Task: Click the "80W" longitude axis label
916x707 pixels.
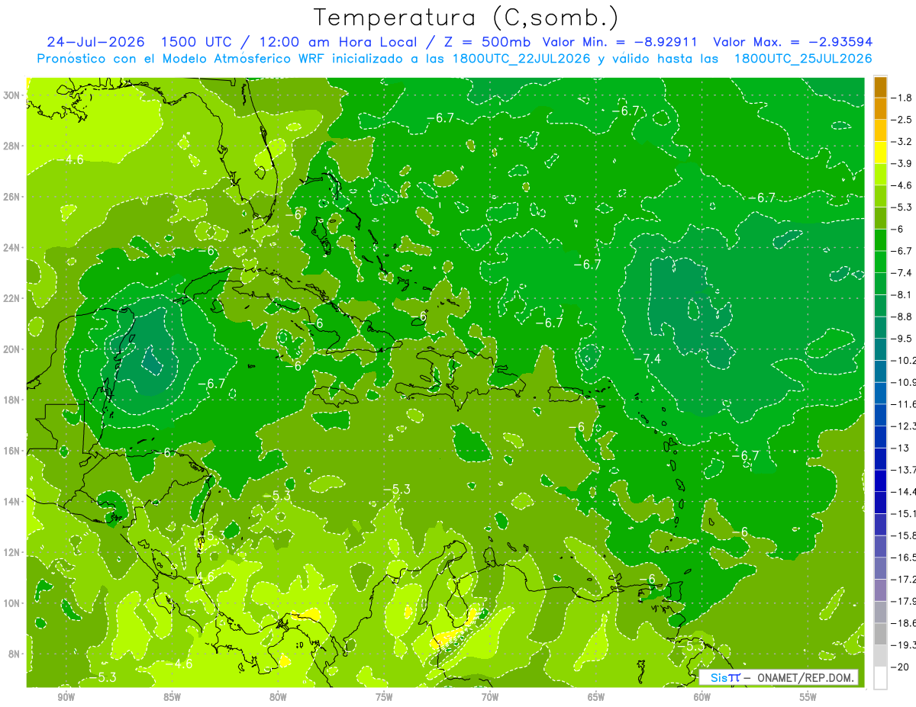Action: [278, 697]
